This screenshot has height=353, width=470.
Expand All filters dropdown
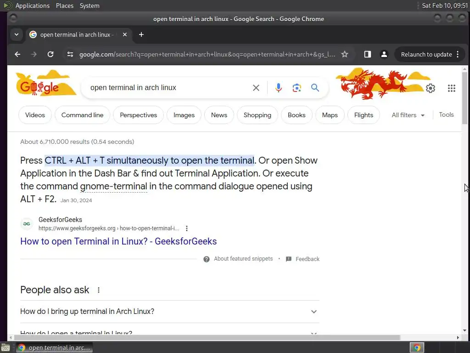pos(408,115)
